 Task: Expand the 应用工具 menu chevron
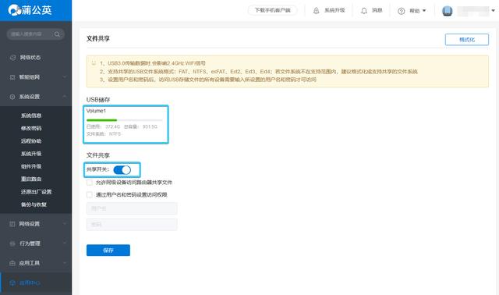(x=64, y=263)
